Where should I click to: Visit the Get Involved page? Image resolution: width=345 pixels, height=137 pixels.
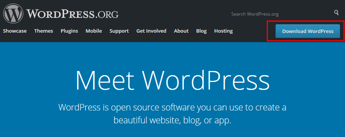click(x=151, y=31)
